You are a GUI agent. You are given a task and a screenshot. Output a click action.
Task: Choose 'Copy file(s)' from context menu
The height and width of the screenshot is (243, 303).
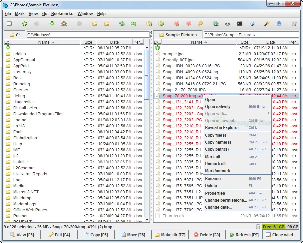pyautogui.click(x=237, y=135)
